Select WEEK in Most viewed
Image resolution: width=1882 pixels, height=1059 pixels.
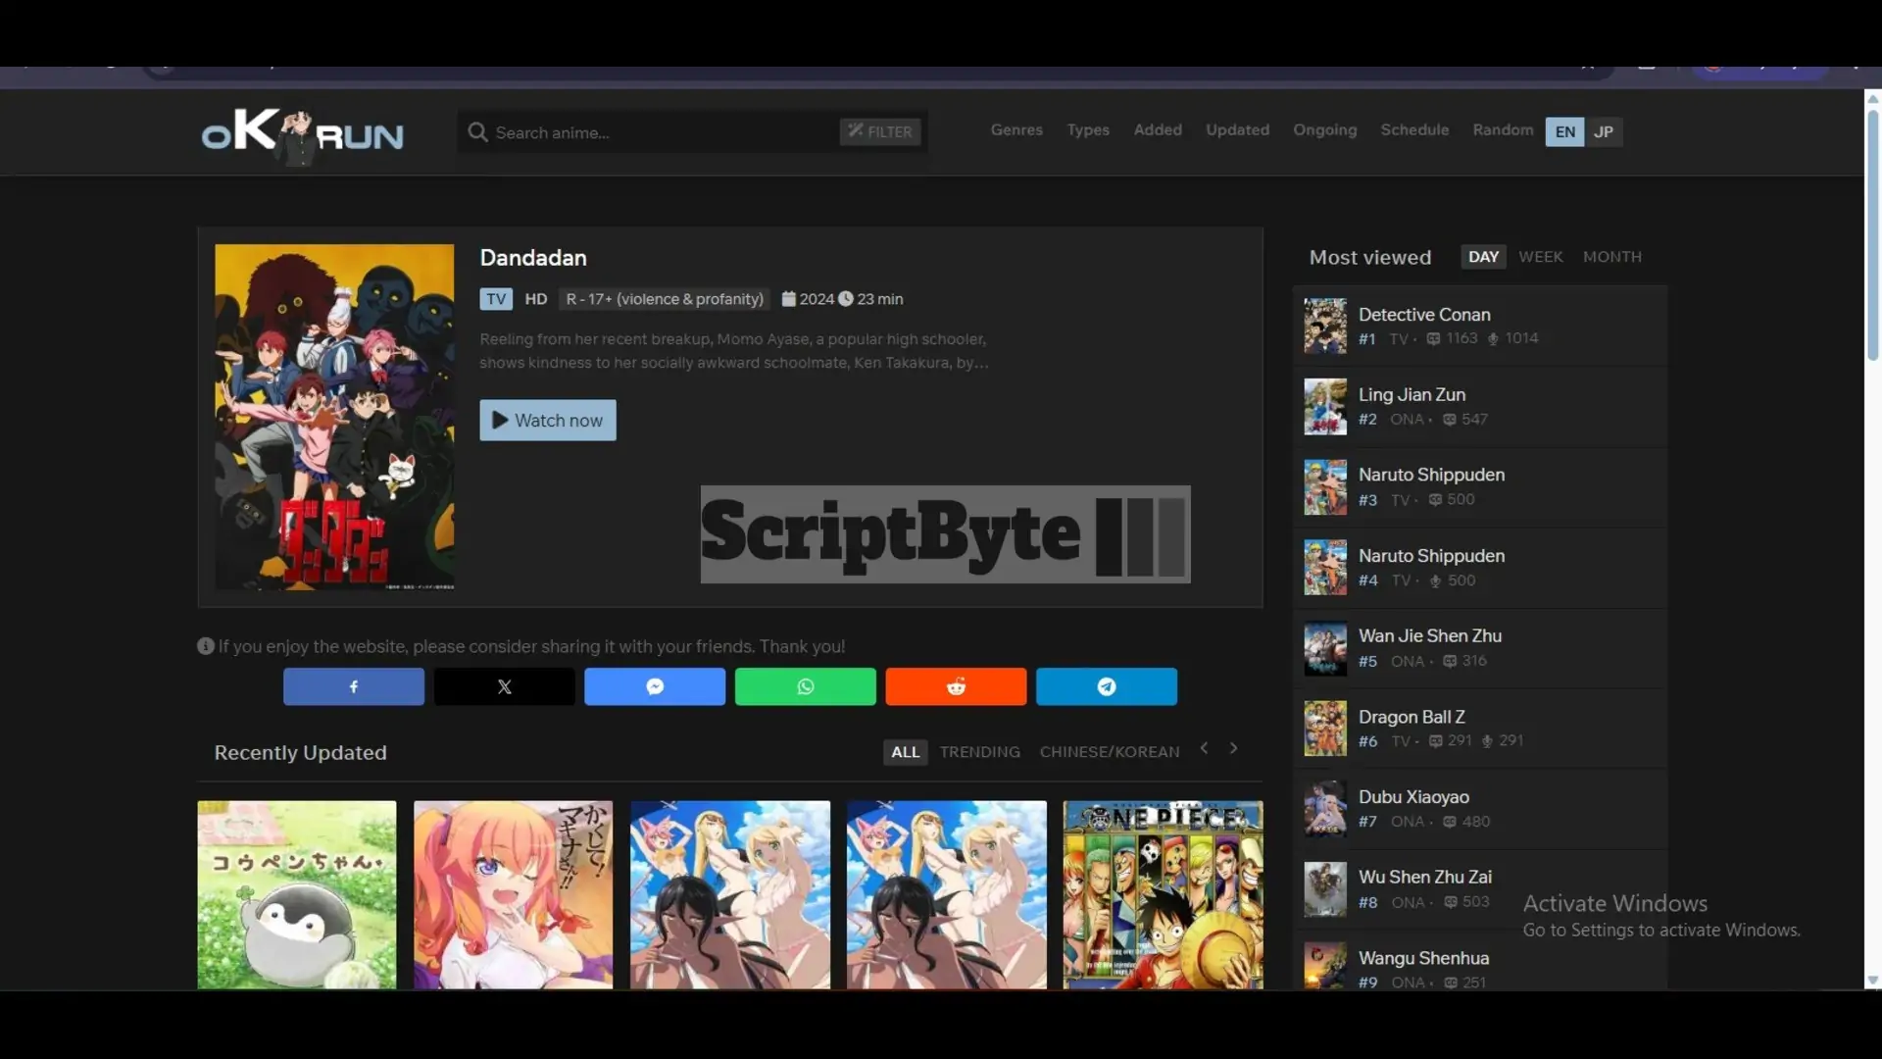[x=1540, y=256]
